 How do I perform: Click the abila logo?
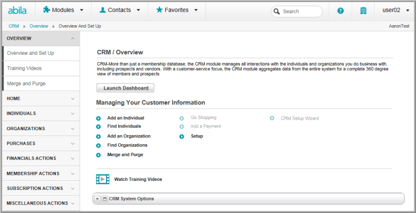coord(18,11)
